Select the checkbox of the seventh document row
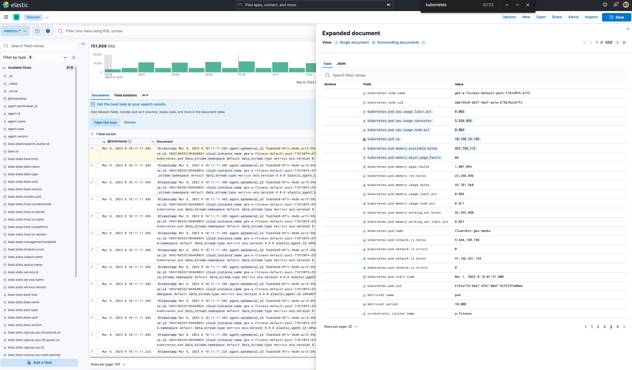The width and height of the screenshot is (632, 370). (x=98, y=250)
